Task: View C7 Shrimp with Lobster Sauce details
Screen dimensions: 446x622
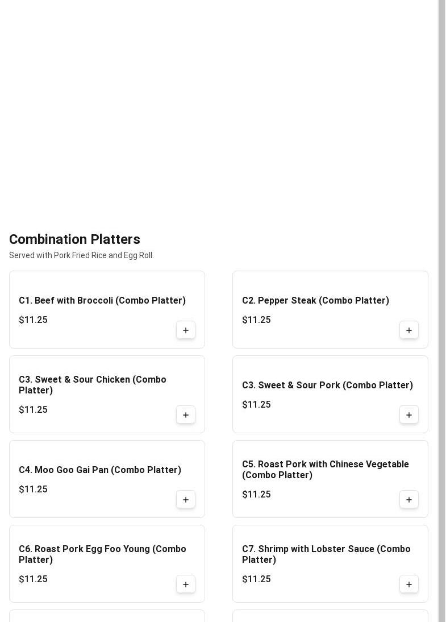Action: 326,554
